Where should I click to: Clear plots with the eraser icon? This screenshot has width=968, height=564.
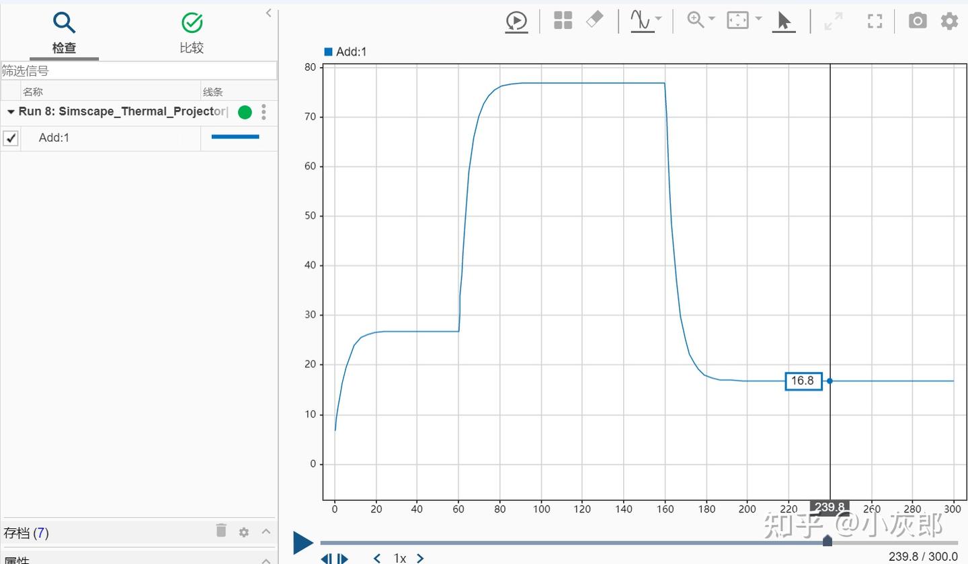(596, 20)
